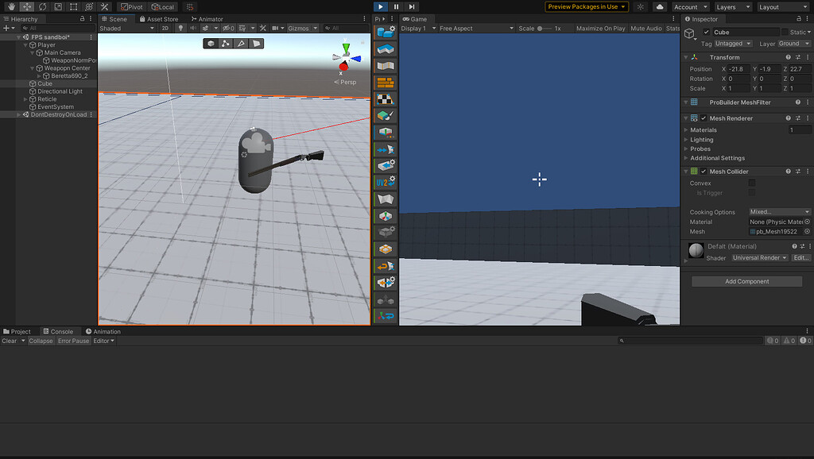Select the Move tool in the toolbar
Screen dimensions: 814x459
(27, 6)
